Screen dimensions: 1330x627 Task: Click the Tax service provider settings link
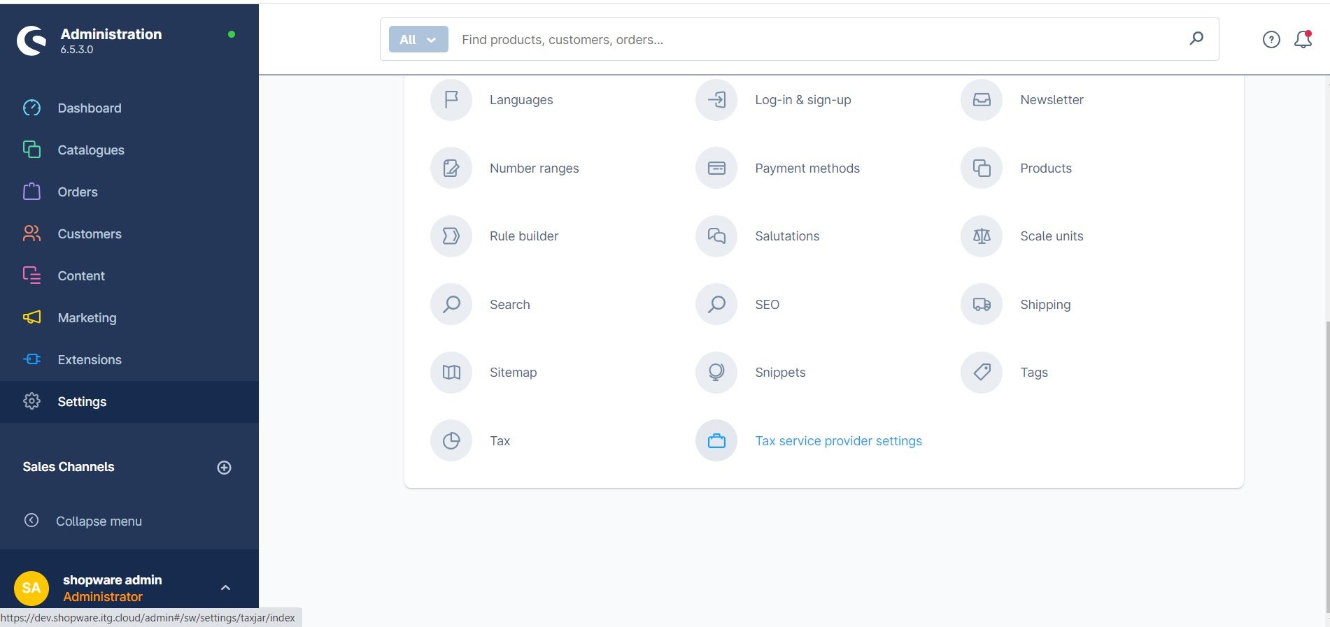click(x=838, y=441)
